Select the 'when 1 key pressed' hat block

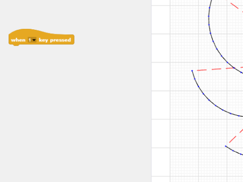(42, 37)
